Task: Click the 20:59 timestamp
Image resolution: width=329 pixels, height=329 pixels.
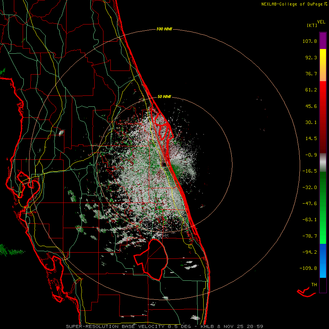Action: (x=255, y=326)
